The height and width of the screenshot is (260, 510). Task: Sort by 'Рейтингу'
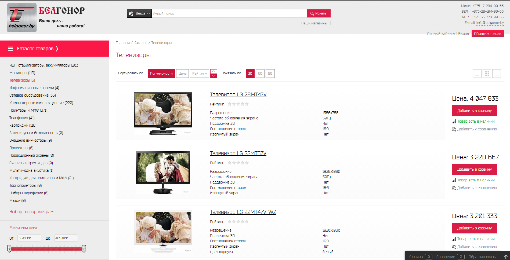pyautogui.click(x=200, y=74)
